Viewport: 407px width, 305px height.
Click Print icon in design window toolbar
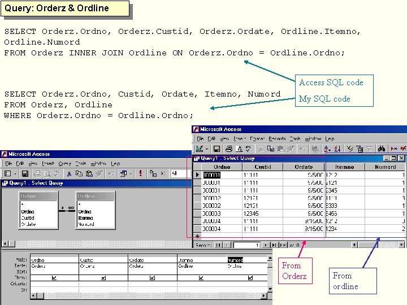38,173
